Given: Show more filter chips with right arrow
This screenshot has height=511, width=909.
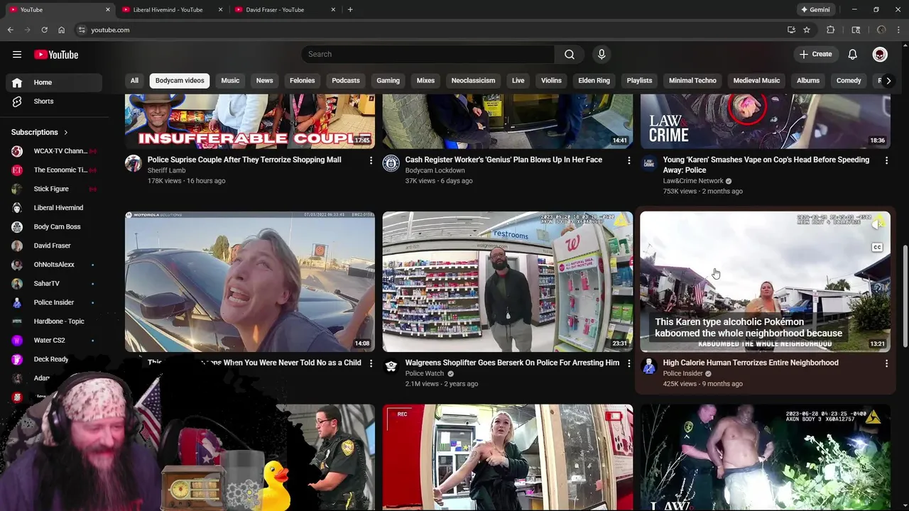Looking at the screenshot, I should point(888,81).
